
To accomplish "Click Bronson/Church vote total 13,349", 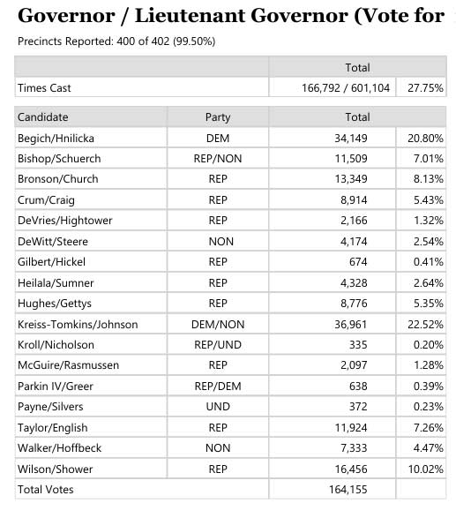I will click(351, 179).
